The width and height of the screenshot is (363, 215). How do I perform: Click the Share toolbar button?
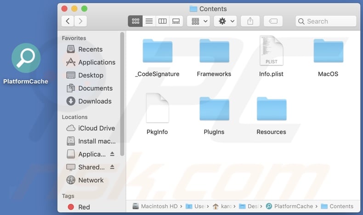250,21
